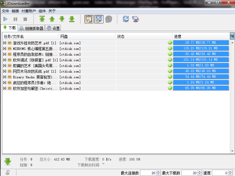The width and height of the screenshot is (235, 176).
Task: Open the 文件 menu
Action: (x=5, y=11)
